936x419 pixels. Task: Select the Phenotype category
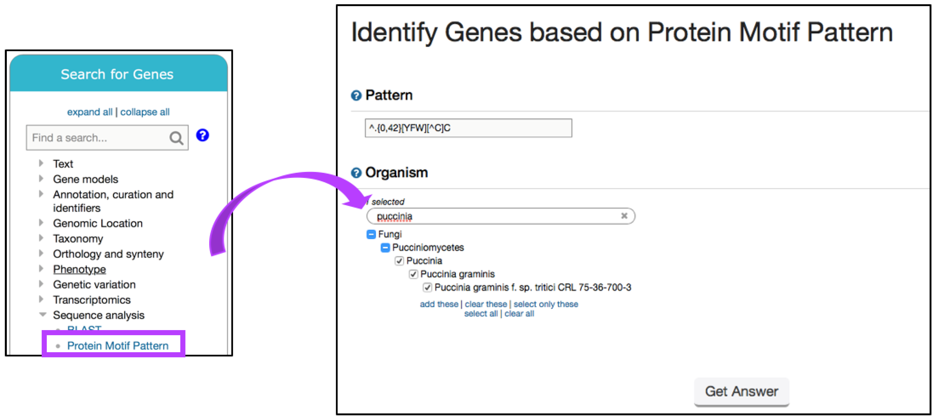(x=80, y=269)
